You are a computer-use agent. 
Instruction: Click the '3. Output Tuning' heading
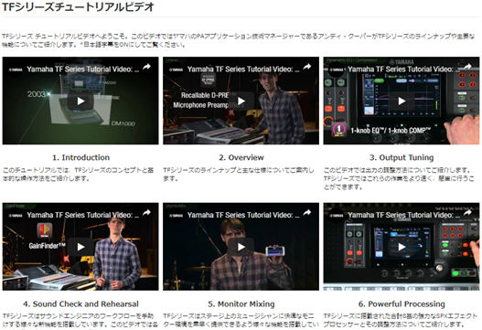click(402, 157)
